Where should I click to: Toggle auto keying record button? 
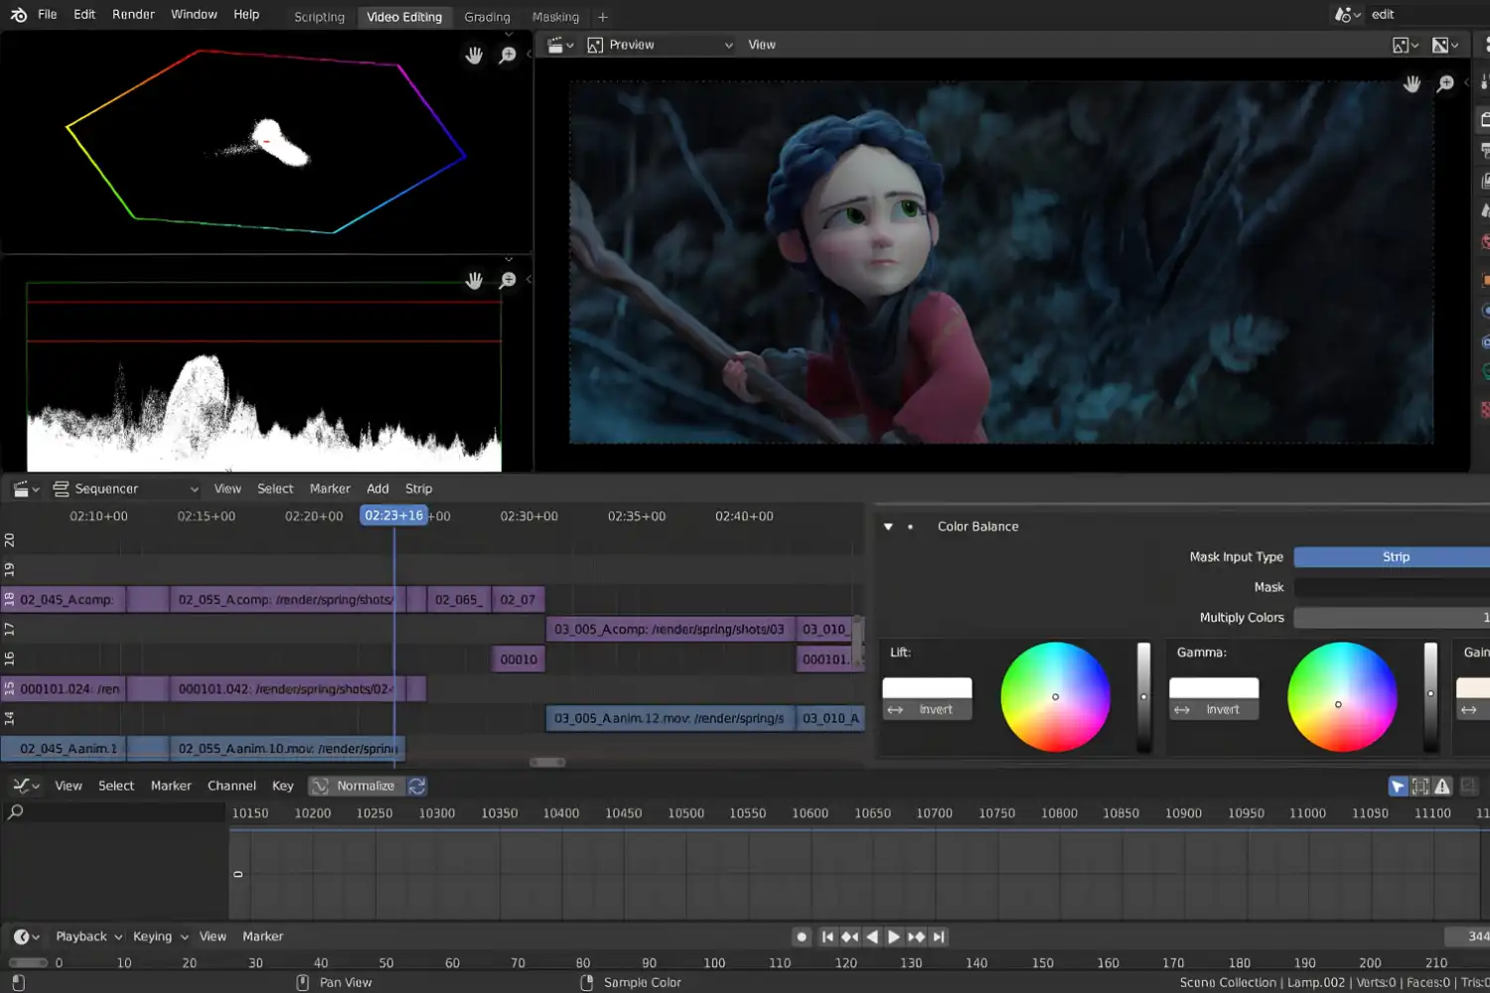(802, 936)
